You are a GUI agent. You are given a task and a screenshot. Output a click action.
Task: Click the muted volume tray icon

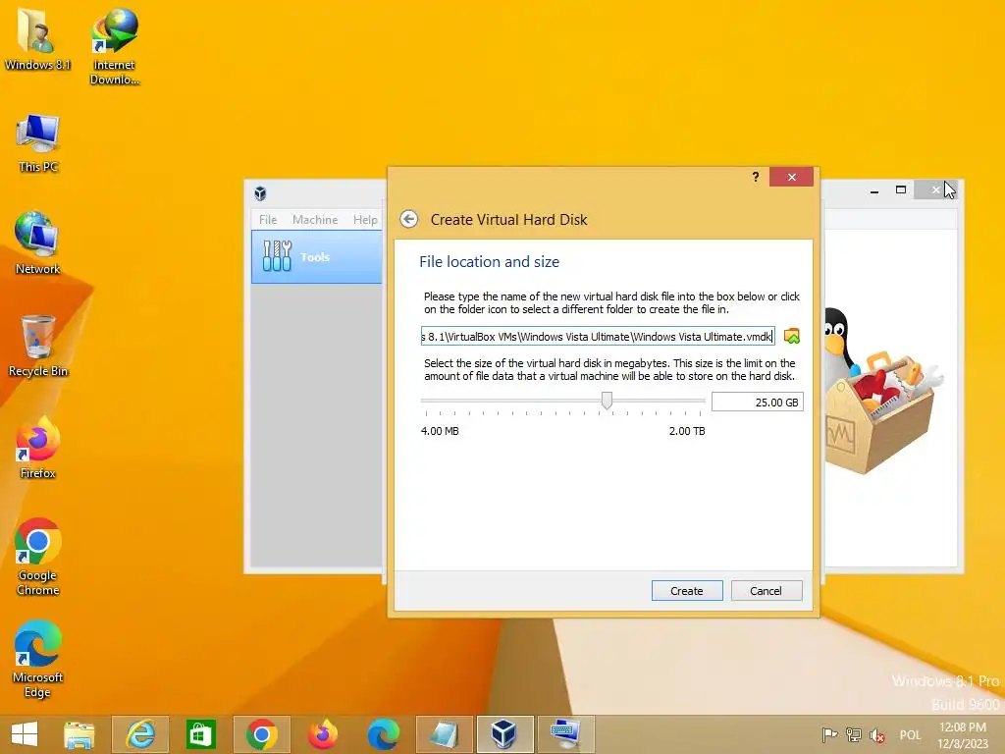pos(876,734)
